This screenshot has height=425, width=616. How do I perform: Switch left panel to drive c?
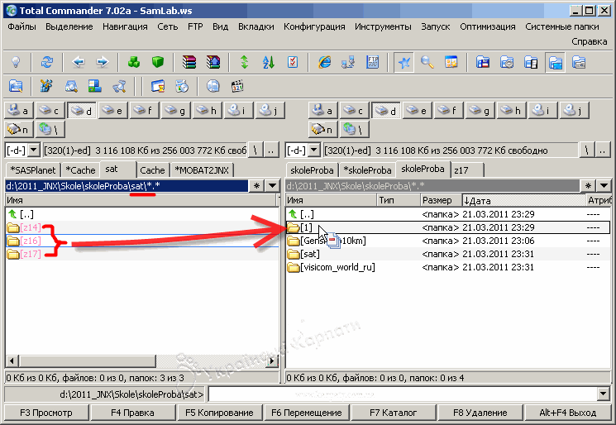pyautogui.click(x=50, y=110)
